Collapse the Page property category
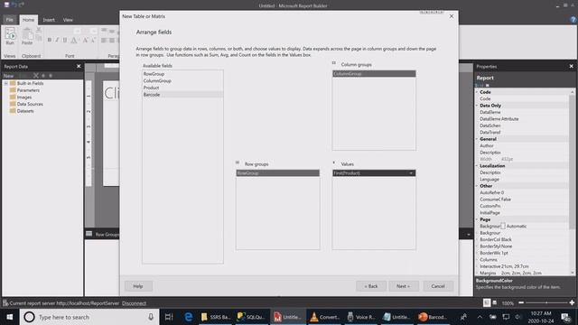578x325 pixels. coord(477,219)
